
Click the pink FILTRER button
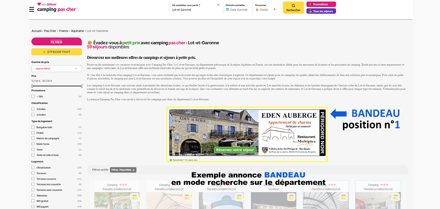click(56, 42)
